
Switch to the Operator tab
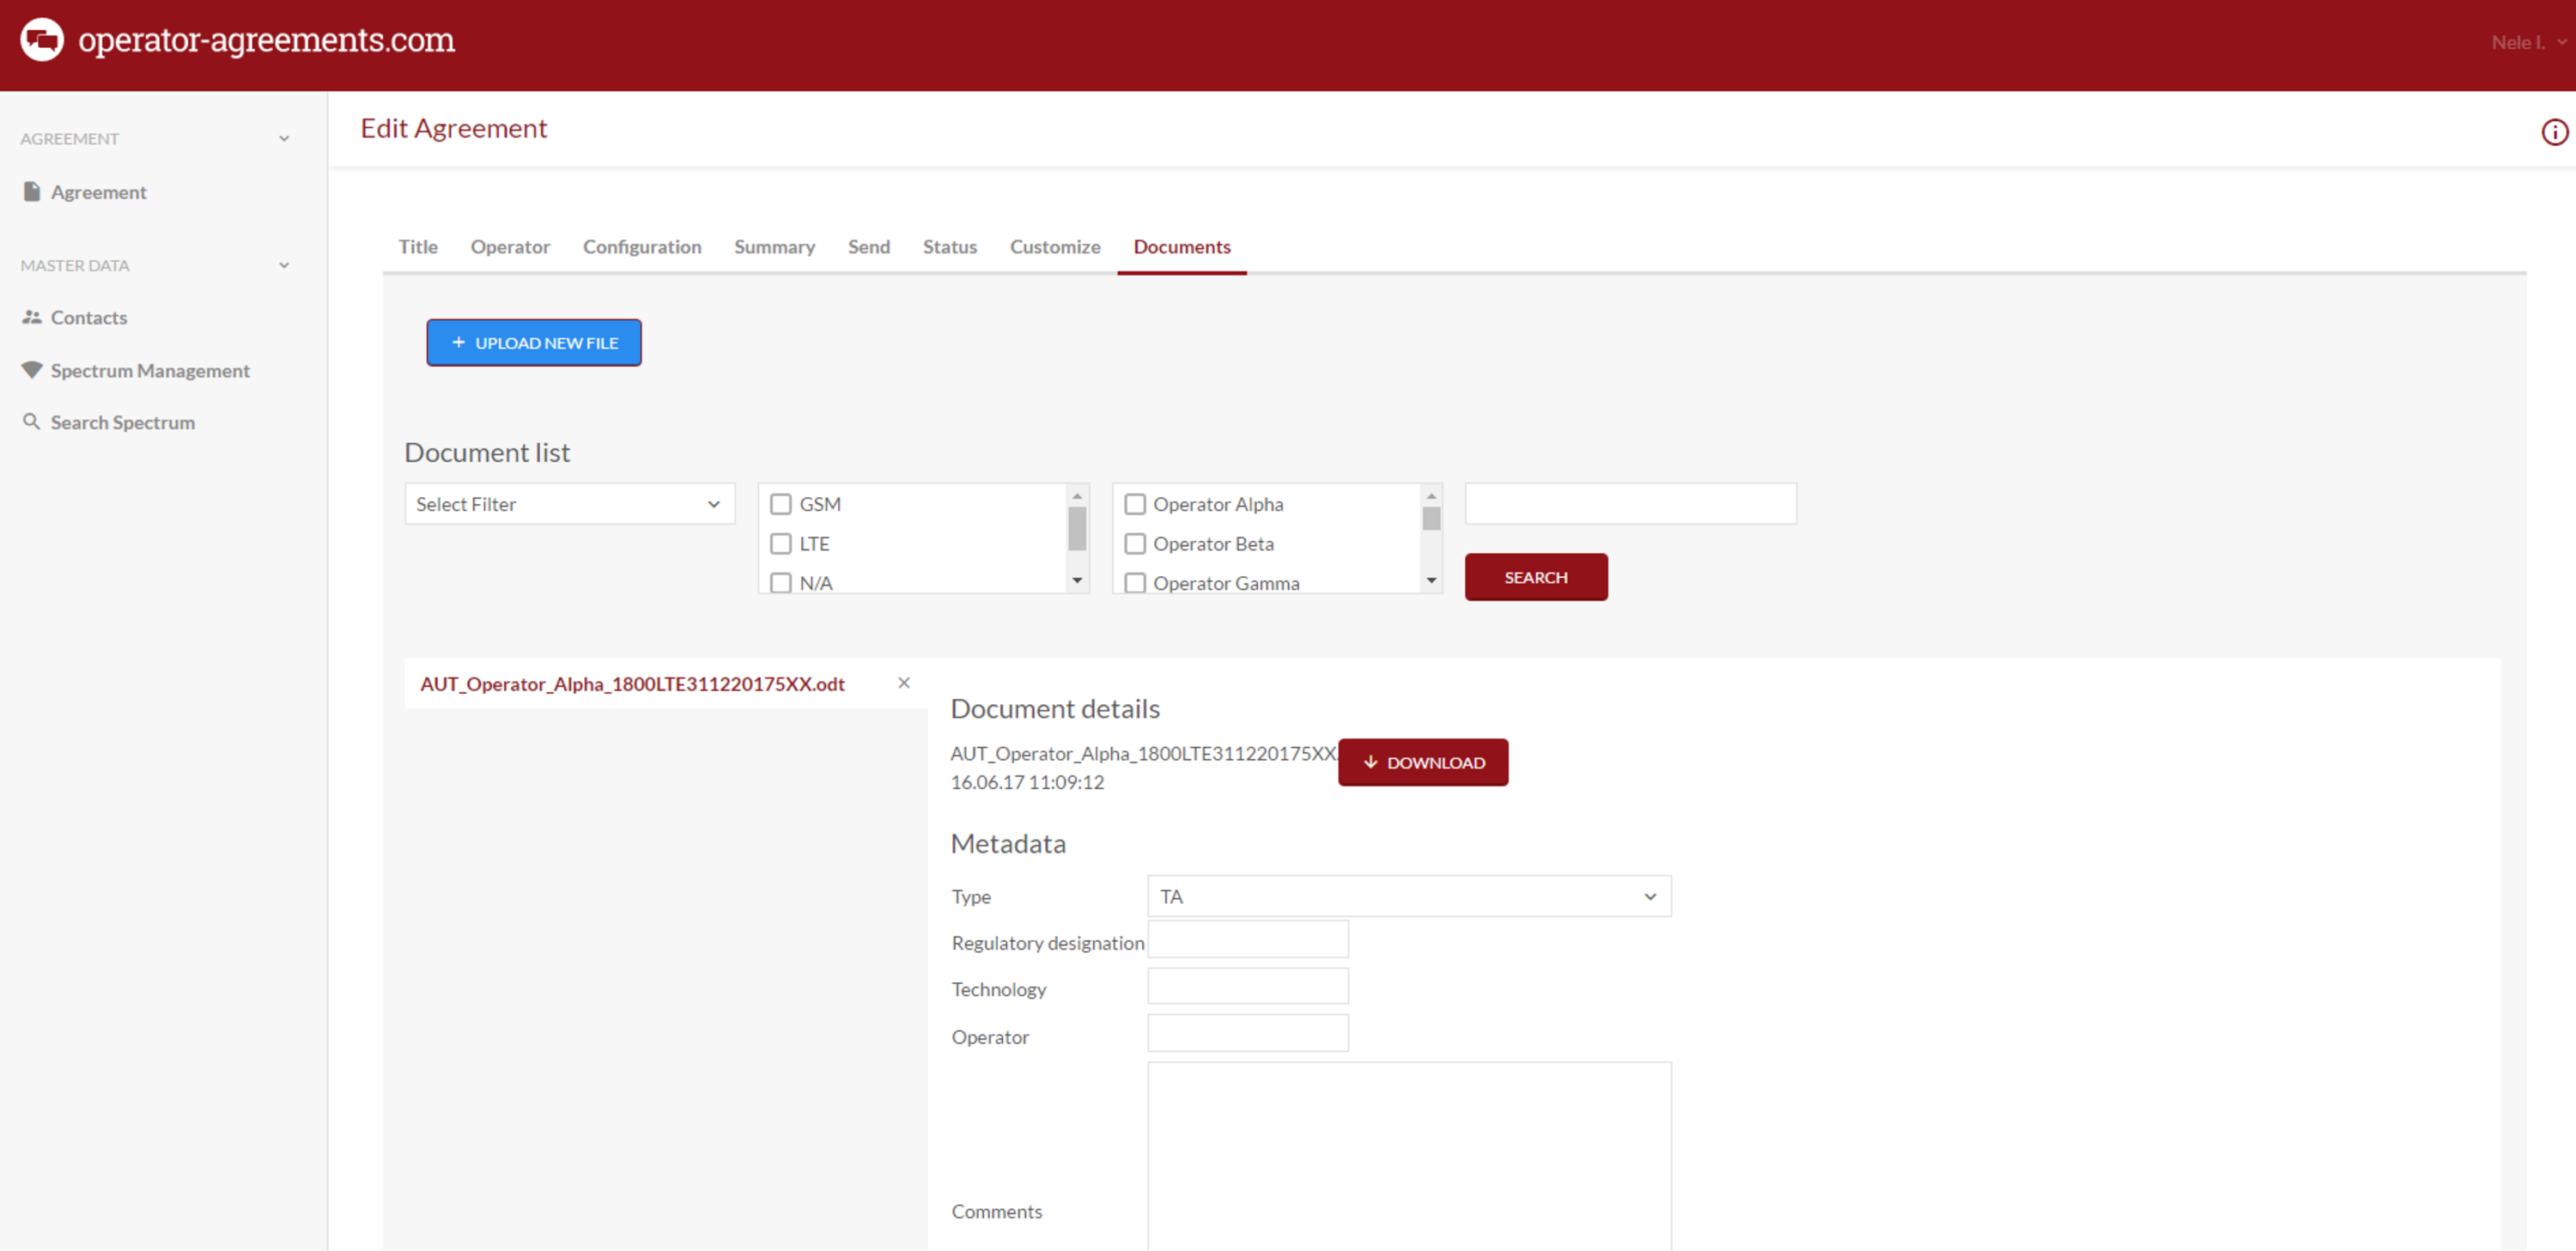click(510, 247)
